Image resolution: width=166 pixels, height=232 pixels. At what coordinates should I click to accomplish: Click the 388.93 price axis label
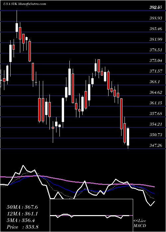pos(155,18)
